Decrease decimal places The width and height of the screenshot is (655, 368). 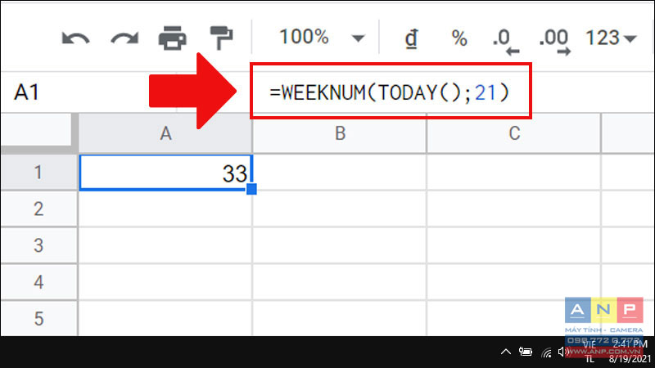pyautogui.click(x=505, y=39)
